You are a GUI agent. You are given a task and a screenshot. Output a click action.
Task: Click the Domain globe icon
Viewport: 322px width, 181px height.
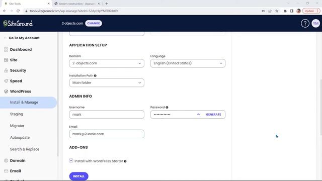coord(6,160)
